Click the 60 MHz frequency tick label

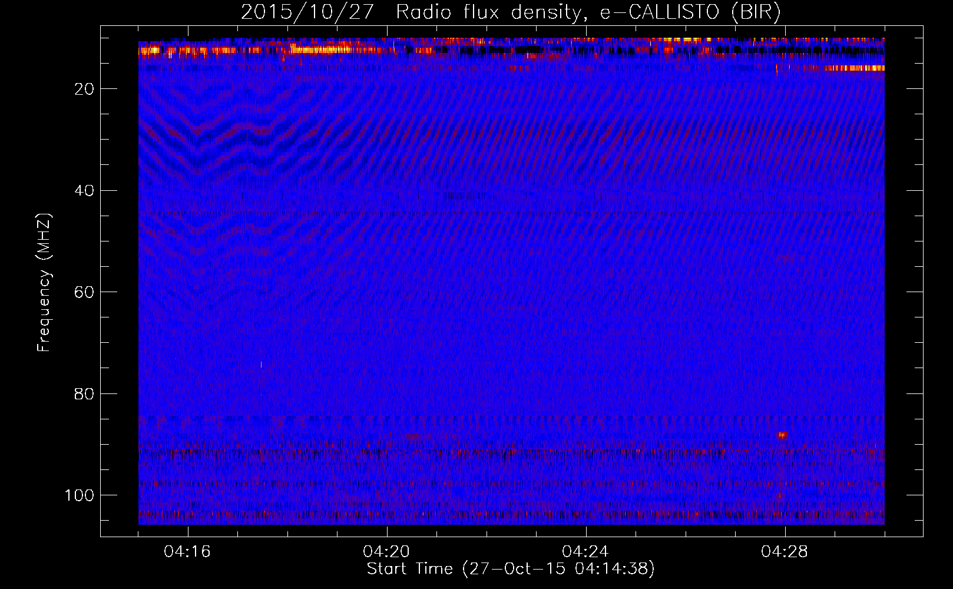85,292
